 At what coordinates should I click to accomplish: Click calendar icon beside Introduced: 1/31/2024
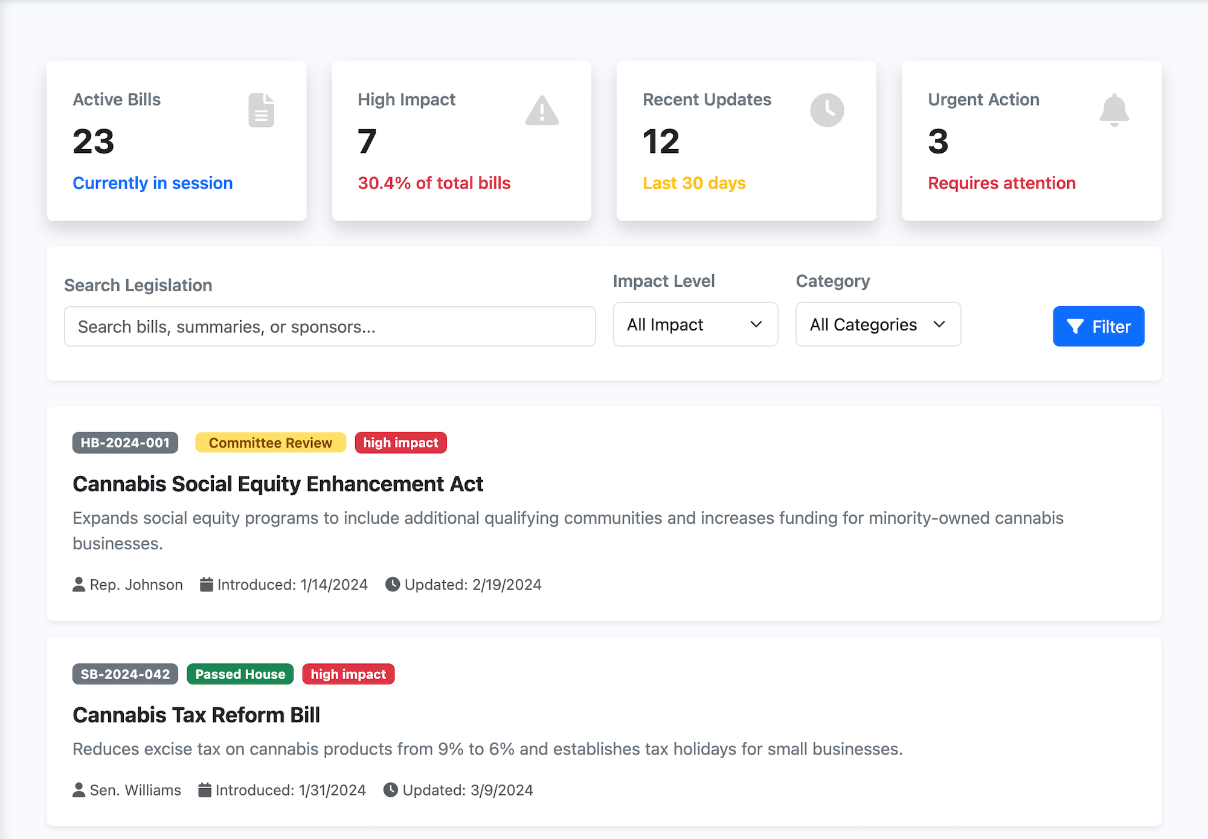point(205,790)
